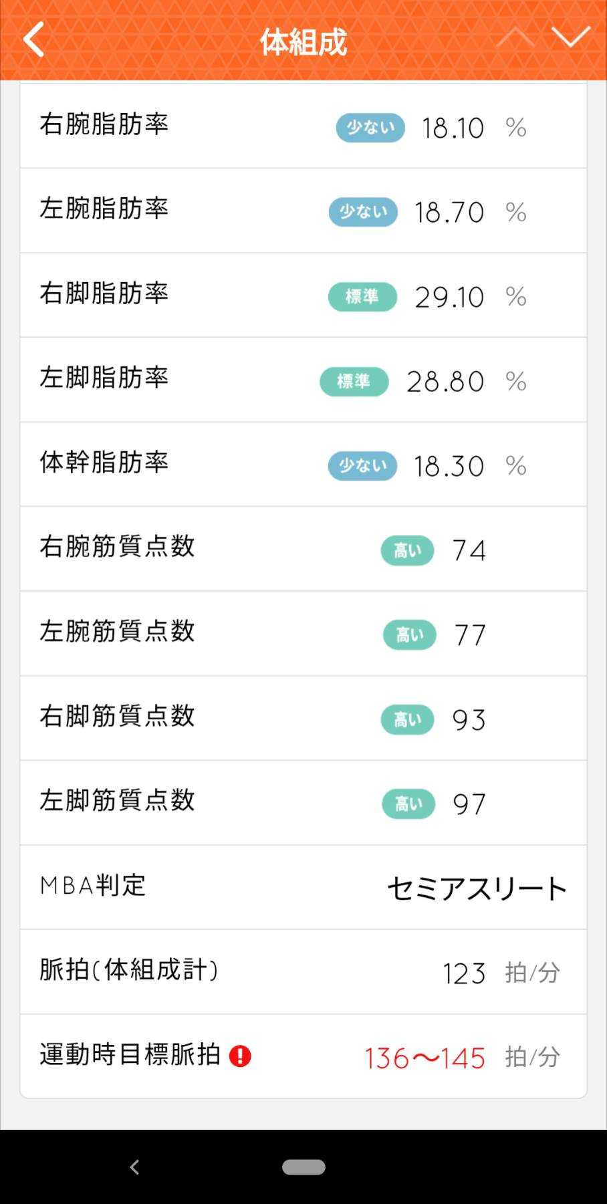Tap red 136〜145 target pulse value
Image resolution: width=607 pixels, height=1204 pixels.
click(x=424, y=1058)
